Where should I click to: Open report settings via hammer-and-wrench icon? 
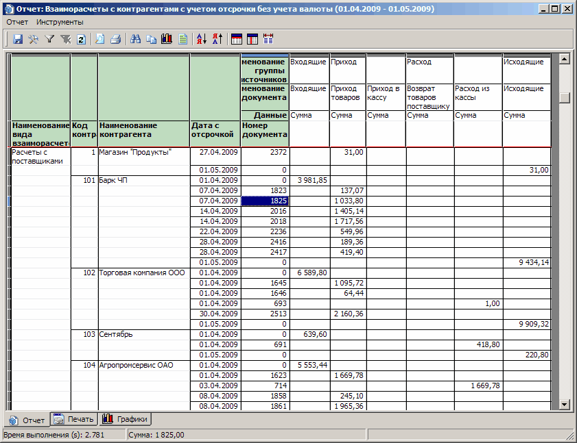coord(34,39)
